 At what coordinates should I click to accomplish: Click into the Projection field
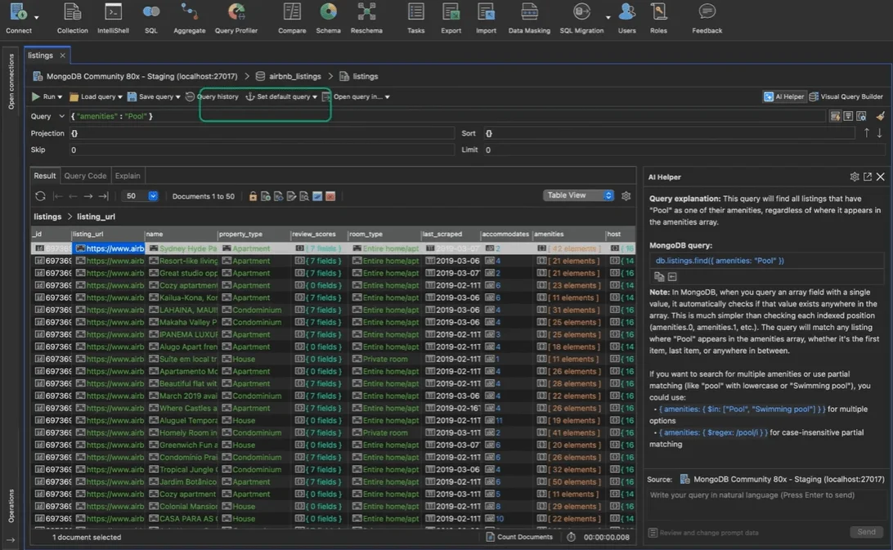[262, 133]
